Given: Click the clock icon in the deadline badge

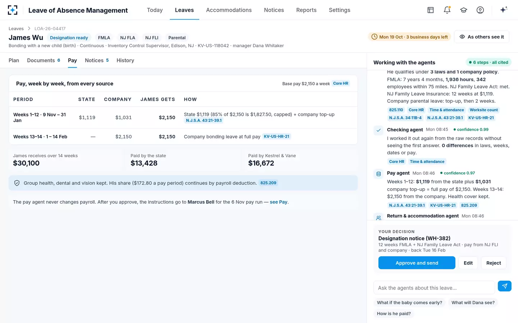Looking at the screenshot, I should point(374,37).
